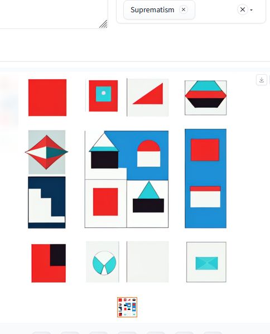
Task: Click the red square on blue panel
Action: pos(205,150)
